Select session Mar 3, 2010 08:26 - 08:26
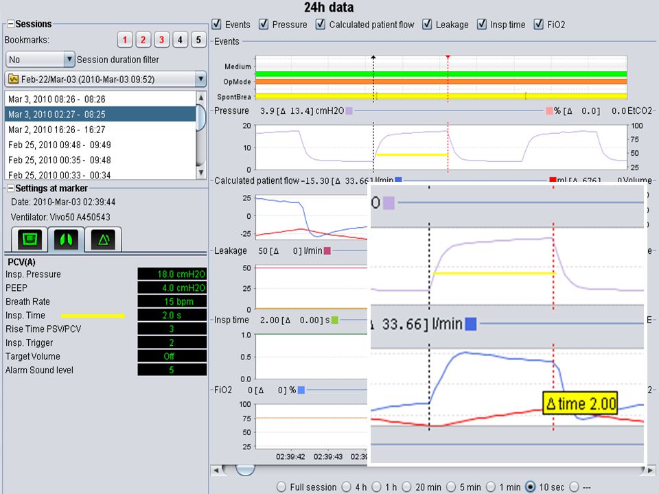Screen dimensions: 659x494 [100, 99]
